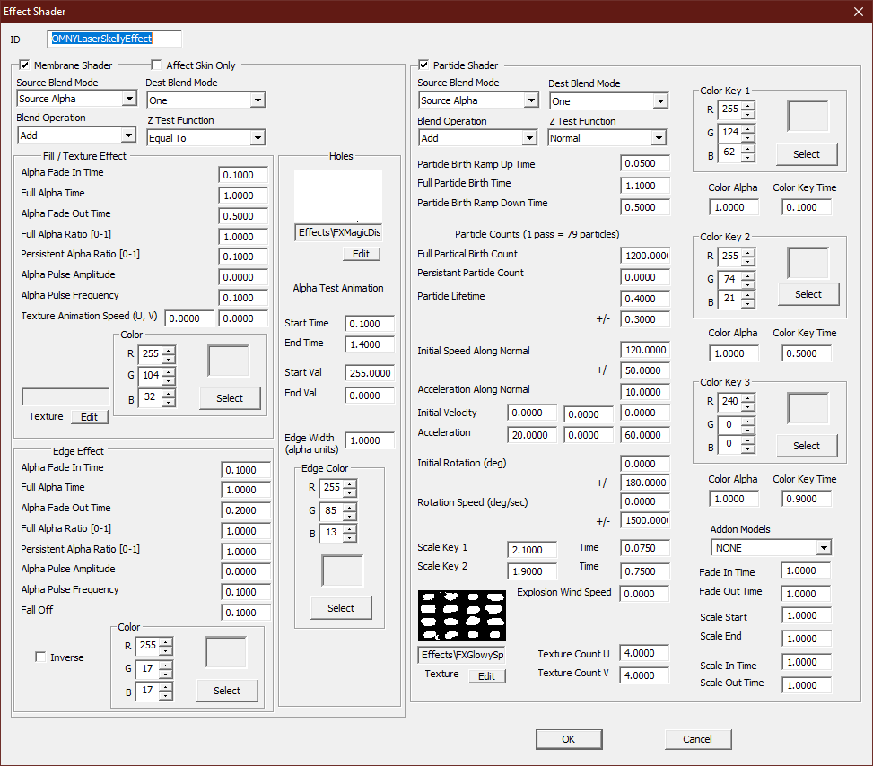
Task: Click the particle texture preview thumbnail
Action: (462, 615)
